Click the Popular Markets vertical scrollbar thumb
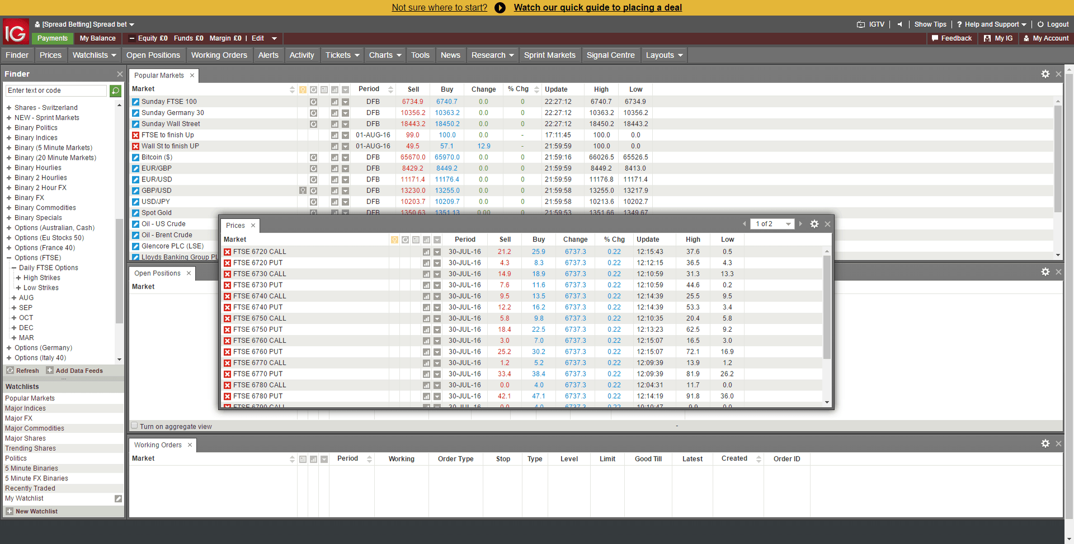Image resolution: width=1074 pixels, height=544 pixels. click(1058, 159)
